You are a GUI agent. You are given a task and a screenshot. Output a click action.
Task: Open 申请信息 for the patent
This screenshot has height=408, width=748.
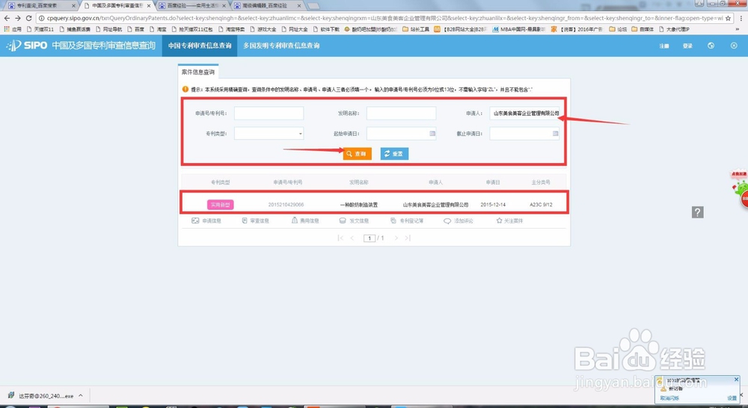[206, 220]
